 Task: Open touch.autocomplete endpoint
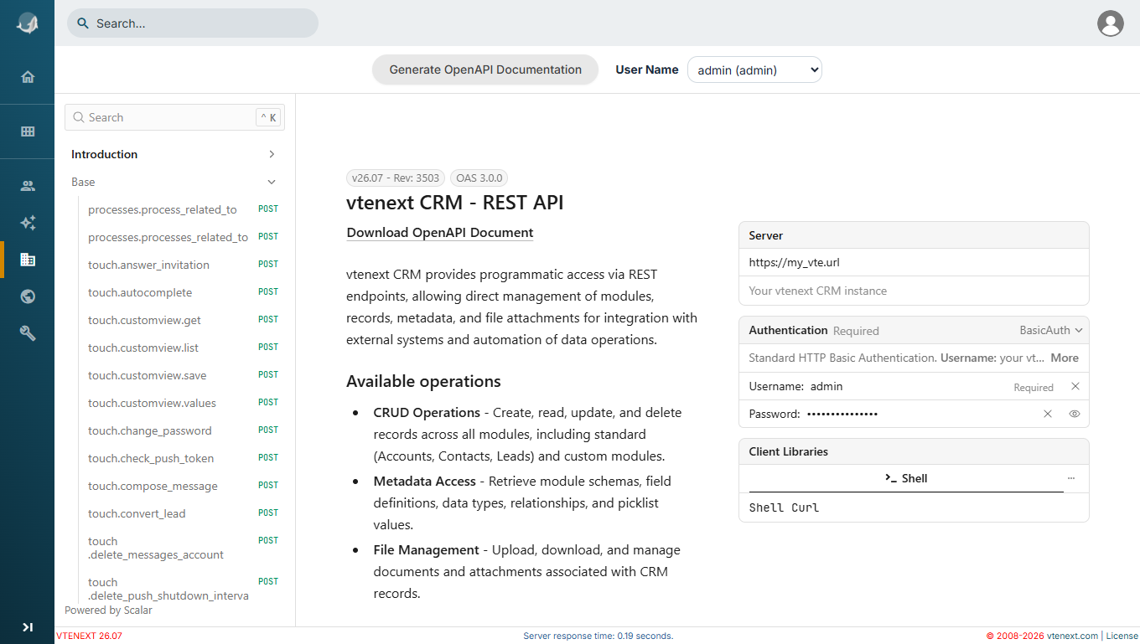140,292
